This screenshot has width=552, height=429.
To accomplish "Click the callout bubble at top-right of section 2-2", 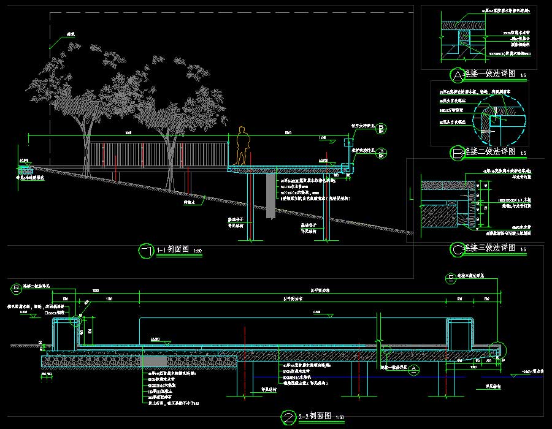I will (x=452, y=278).
